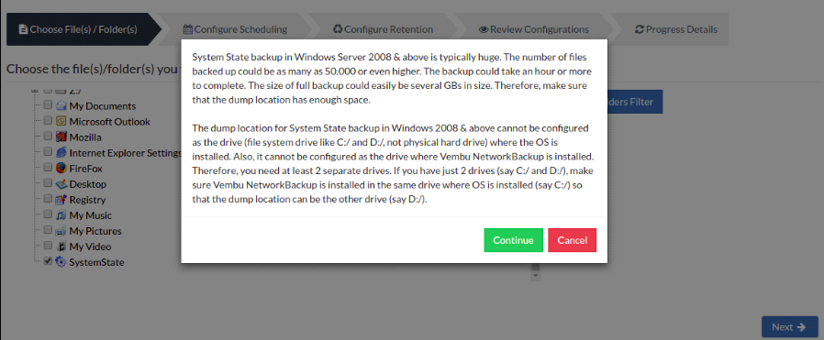Image resolution: width=824 pixels, height=340 pixels.
Task: Enable the My Pictures checkbox
Action: (x=48, y=230)
